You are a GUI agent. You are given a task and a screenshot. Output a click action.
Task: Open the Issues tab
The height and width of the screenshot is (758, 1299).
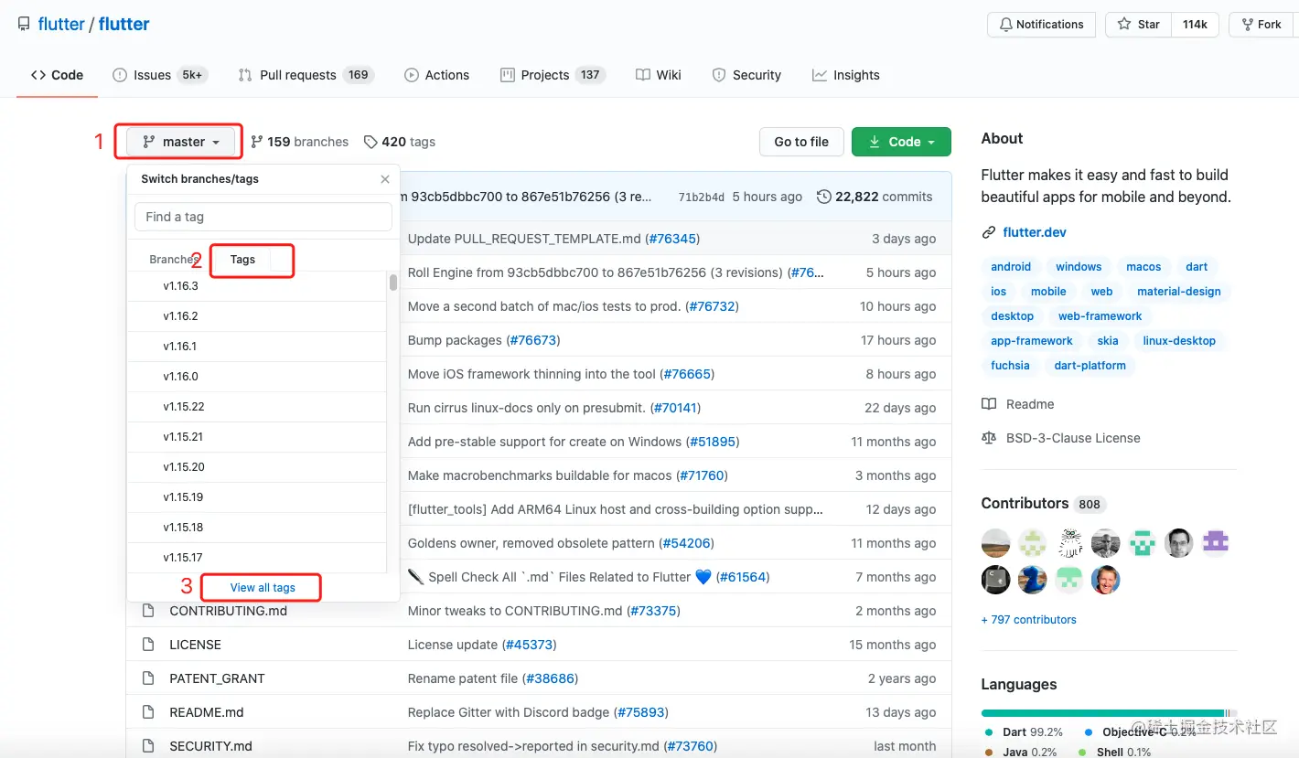[x=160, y=75]
